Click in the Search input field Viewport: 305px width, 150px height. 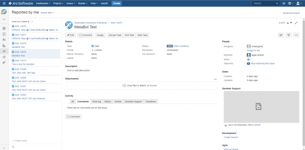point(264,3)
